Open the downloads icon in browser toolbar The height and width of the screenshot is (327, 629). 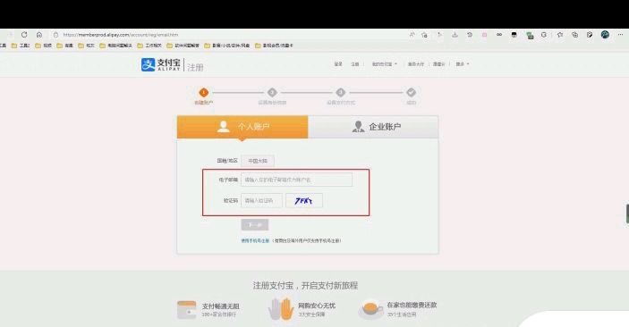[455, 35]
